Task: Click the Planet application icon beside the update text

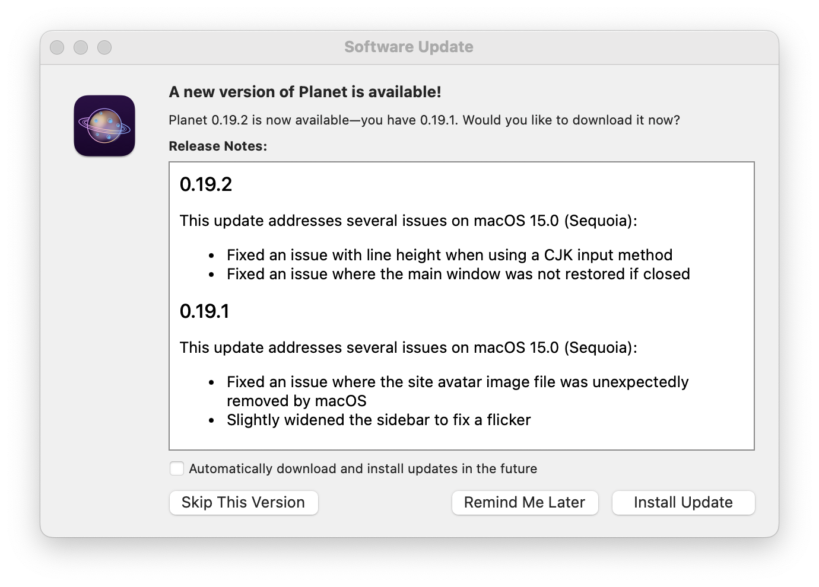Action: (x=104, y=126)
